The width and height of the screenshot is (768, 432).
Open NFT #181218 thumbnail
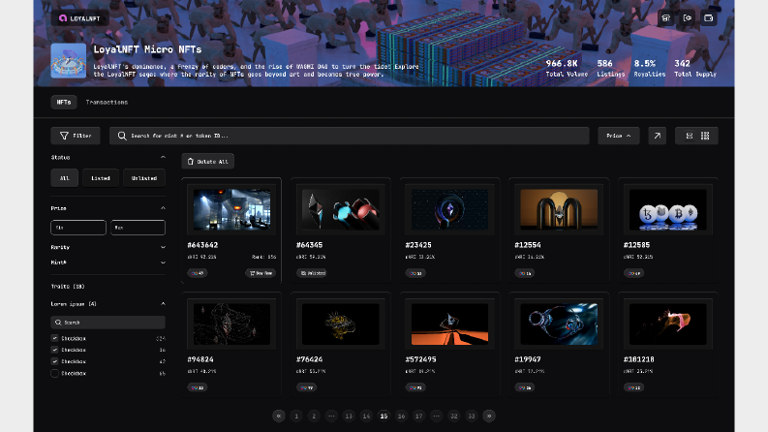coord(668,324)
